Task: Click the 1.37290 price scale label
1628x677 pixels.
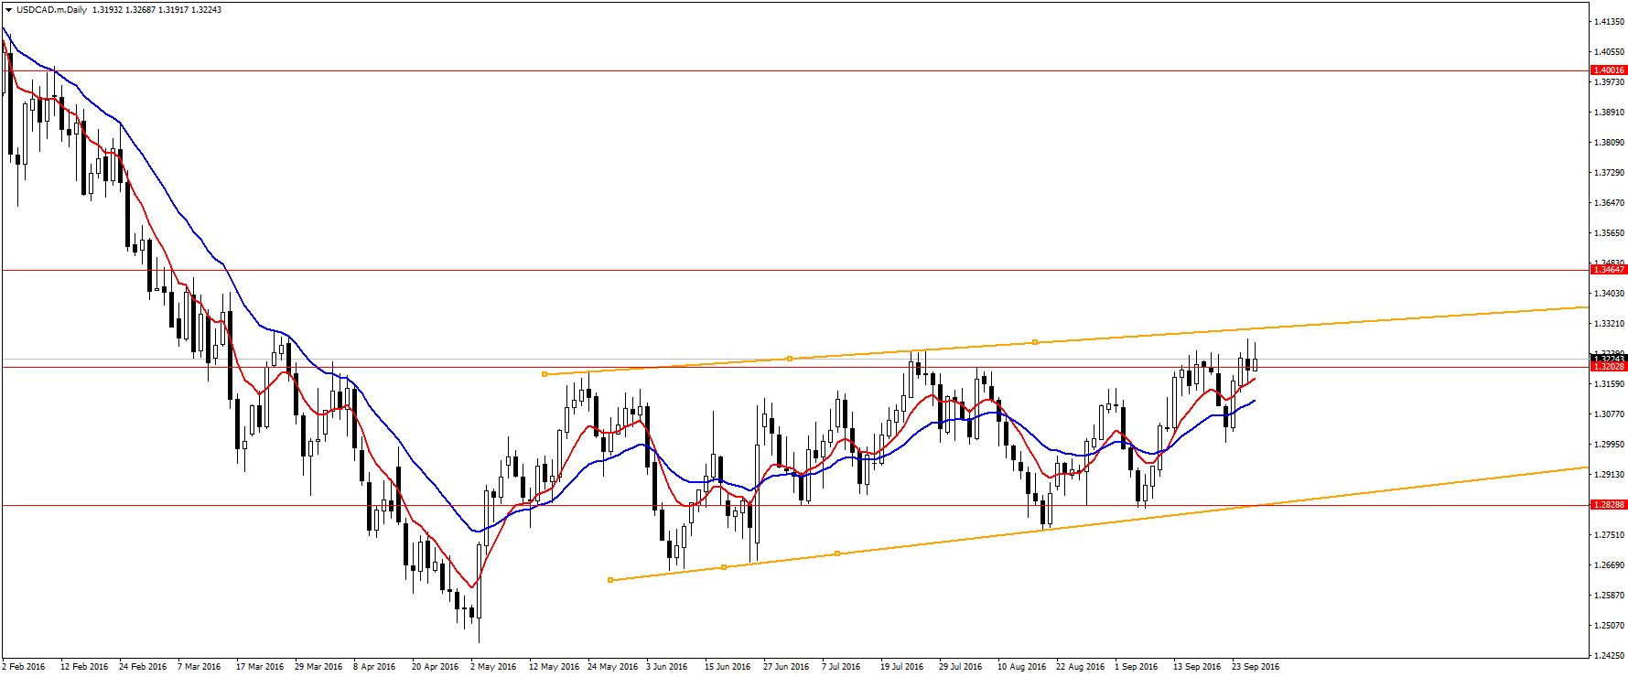Action: point(1610,173)
